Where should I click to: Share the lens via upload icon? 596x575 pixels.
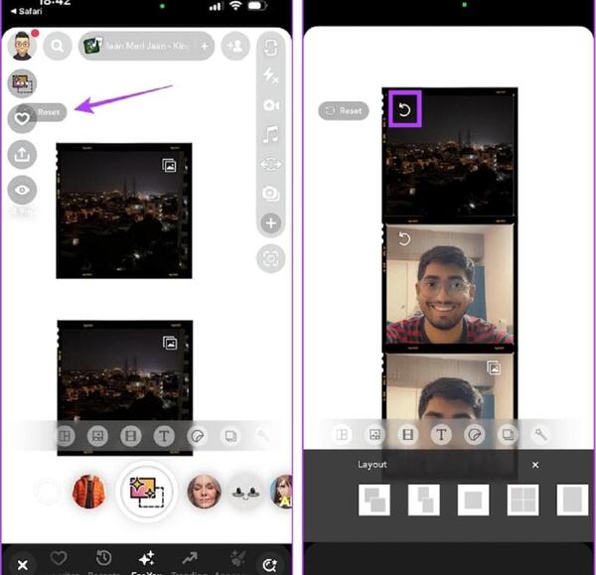click(22, 154)
